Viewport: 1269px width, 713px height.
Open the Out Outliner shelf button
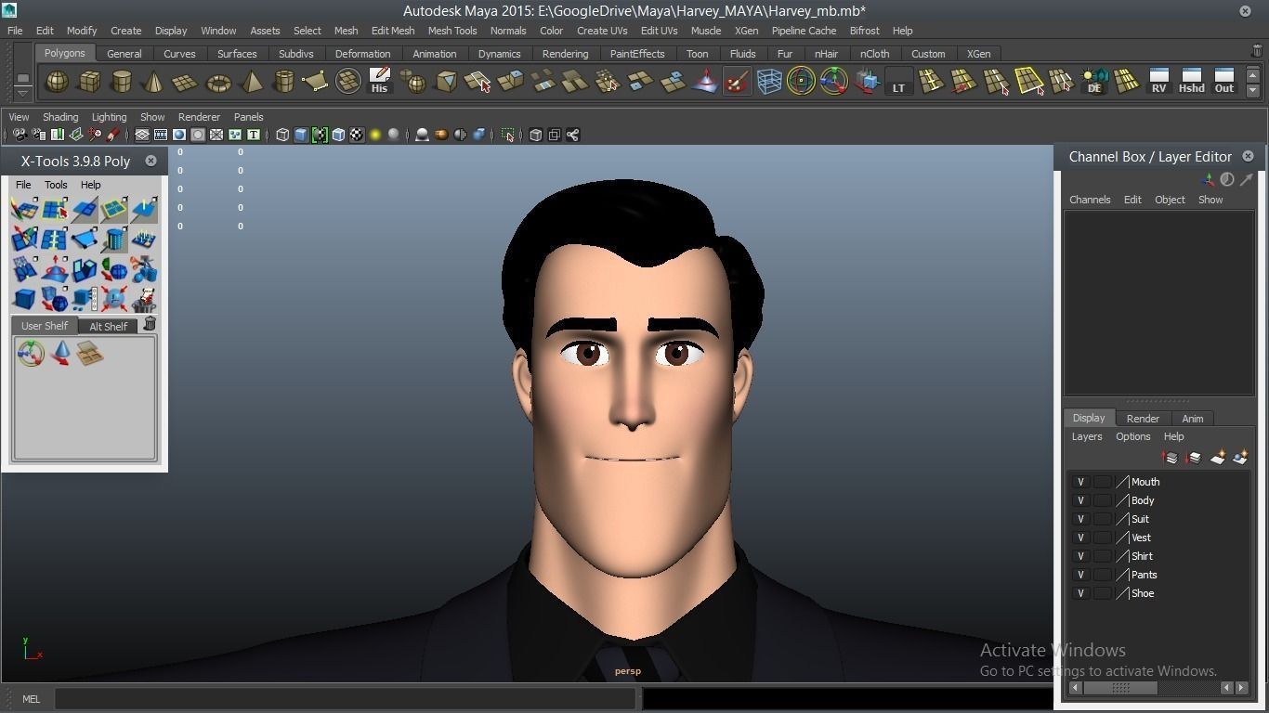coord(1224,82)
